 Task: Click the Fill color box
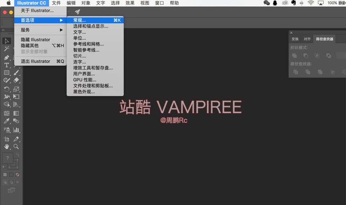[x=8, y=158]
